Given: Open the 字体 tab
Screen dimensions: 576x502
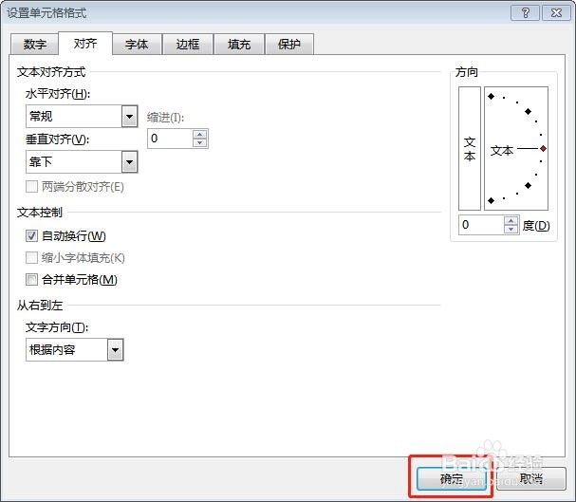Looking at the screenshot, I should (137, 44).
